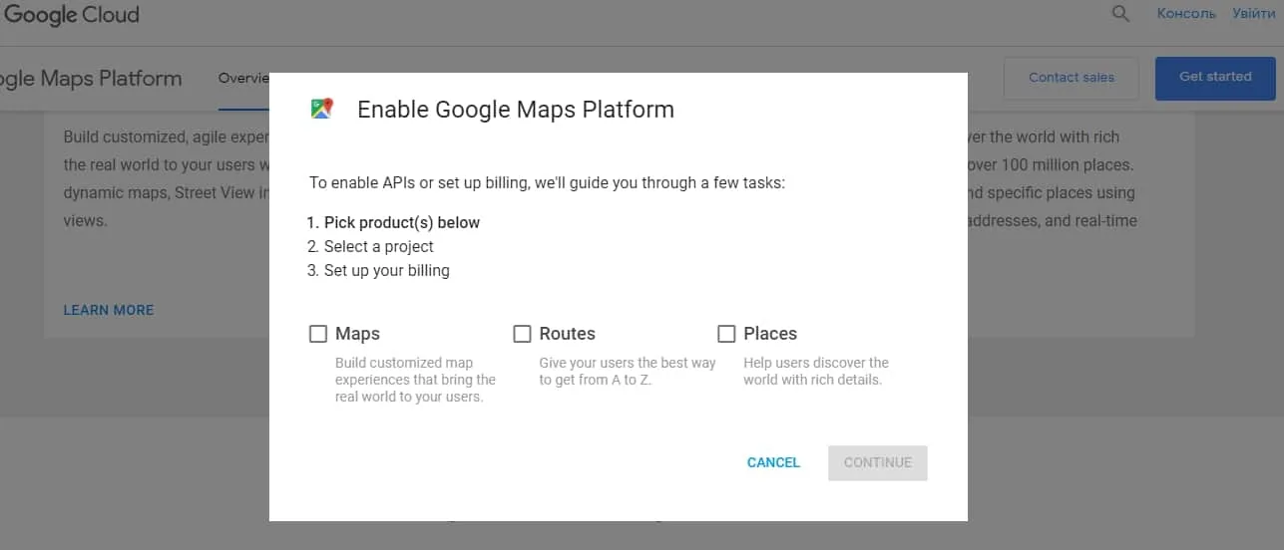Click the 'Enable Google Maps Platform' dialog heading
Viewport: 1284px width, 550px height.
point(516,110)
